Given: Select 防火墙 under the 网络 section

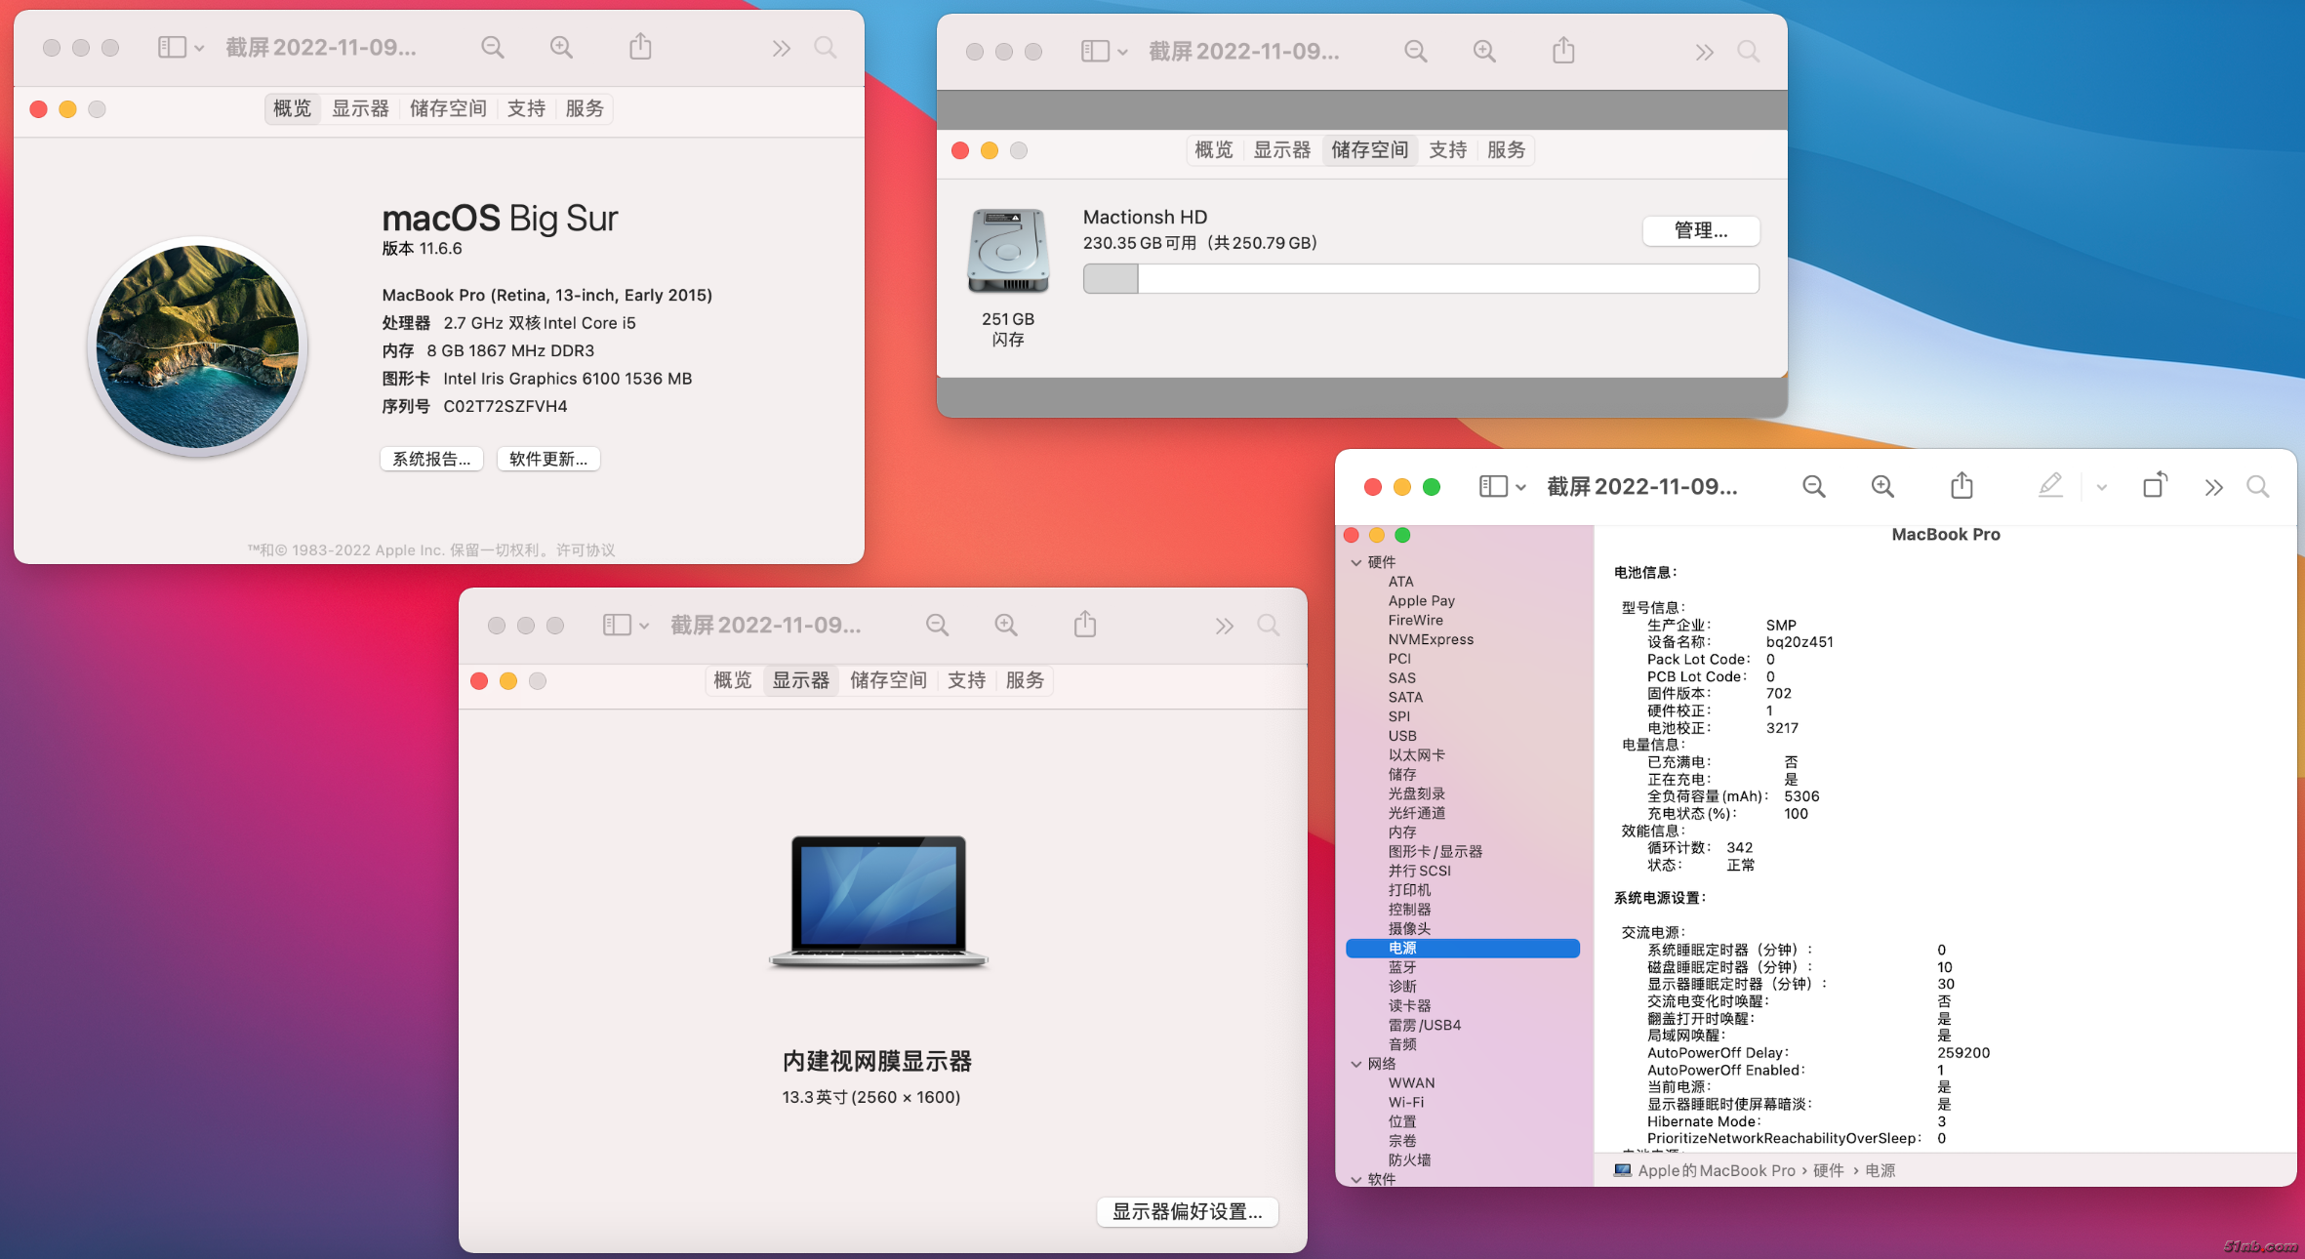Looking at the screenshot, I should tap(1409, 1159).
